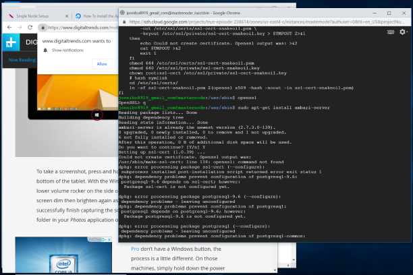
Task: Go back in the digitaltrends browser window
Action: (x=9, y=28)
